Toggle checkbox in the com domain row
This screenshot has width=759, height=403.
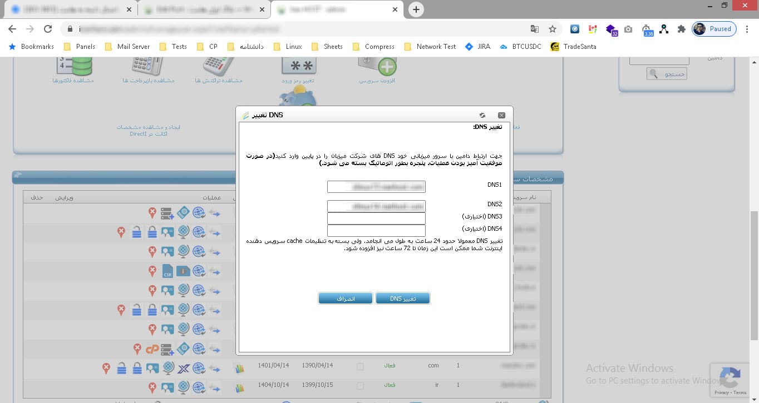(360, 366)
